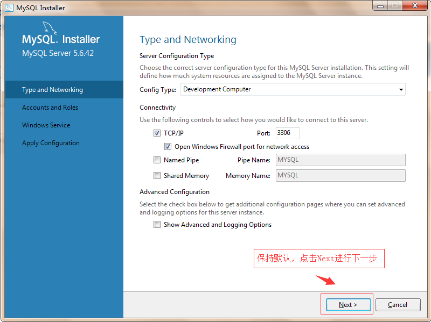Click the Connectivity section label
The width and height of the screenshot is (431, 322).
157,108
